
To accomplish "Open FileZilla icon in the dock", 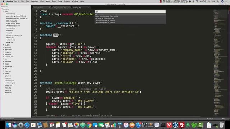I will pos(181,125).
